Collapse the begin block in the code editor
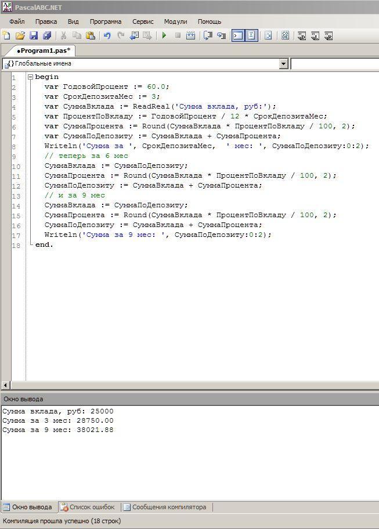 click(x=30, y=77)
